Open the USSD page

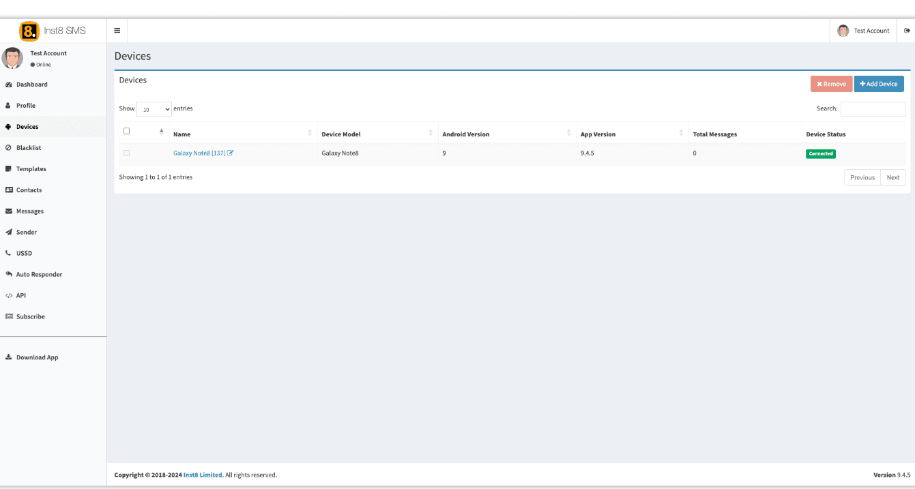pos(53,254)
